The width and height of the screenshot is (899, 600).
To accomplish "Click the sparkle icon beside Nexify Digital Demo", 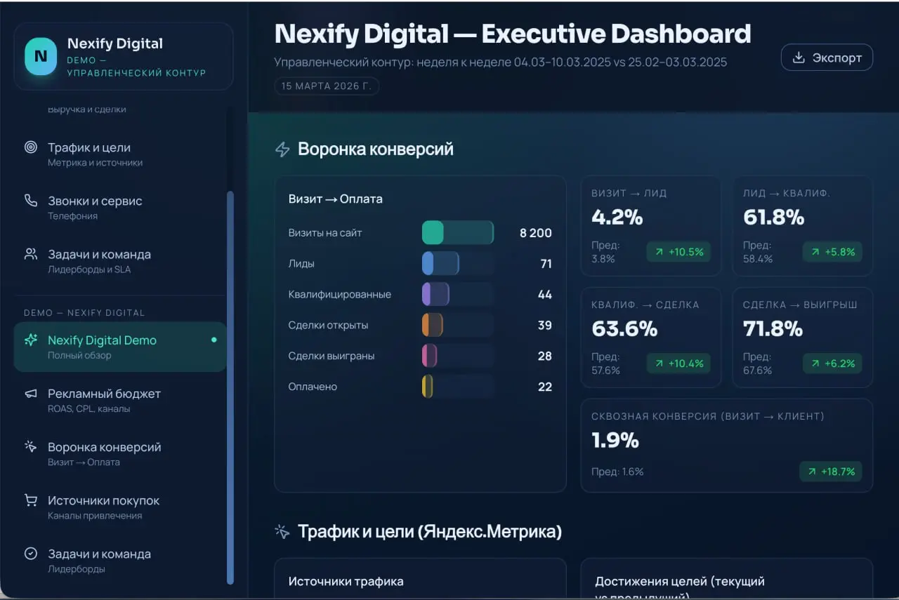I will click(31, 340).
